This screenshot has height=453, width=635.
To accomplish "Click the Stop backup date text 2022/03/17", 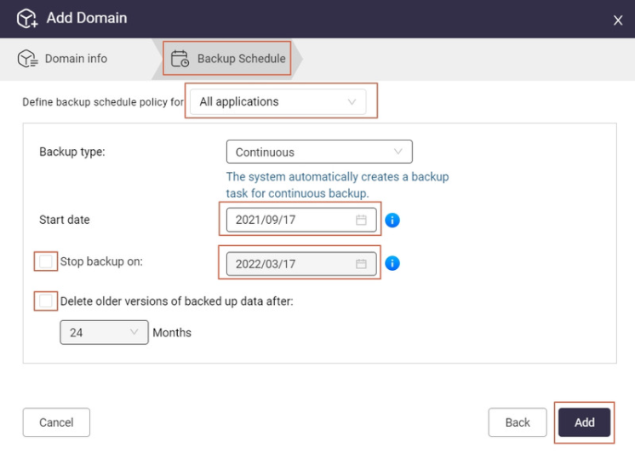I will pyautogui.click(x=266, y=264).
